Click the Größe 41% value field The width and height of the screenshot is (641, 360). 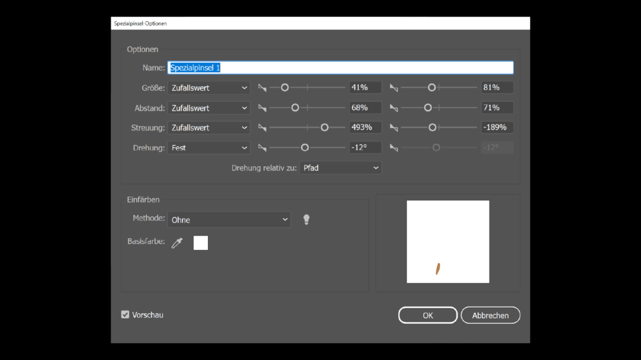point(365,87)
